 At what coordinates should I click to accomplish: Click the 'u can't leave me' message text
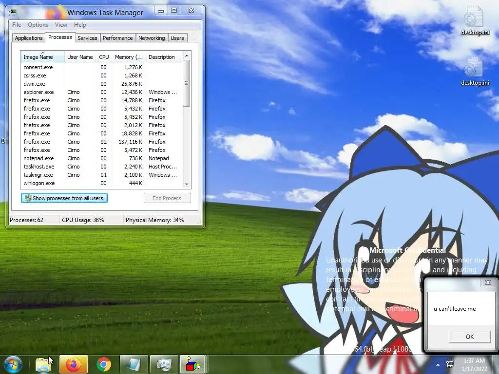[x=455, y=308]
